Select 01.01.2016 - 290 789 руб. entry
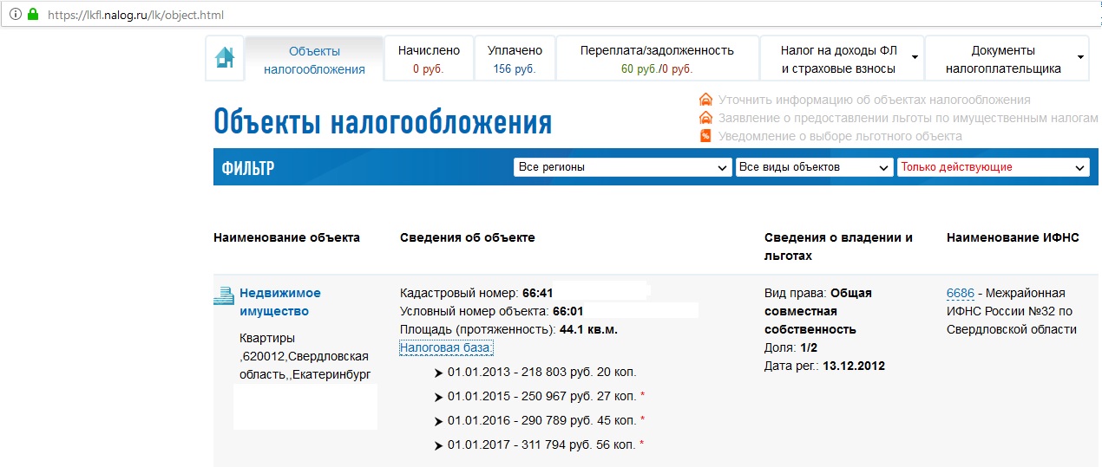Viewport: 1102px width, 467px height. point(541,421)
